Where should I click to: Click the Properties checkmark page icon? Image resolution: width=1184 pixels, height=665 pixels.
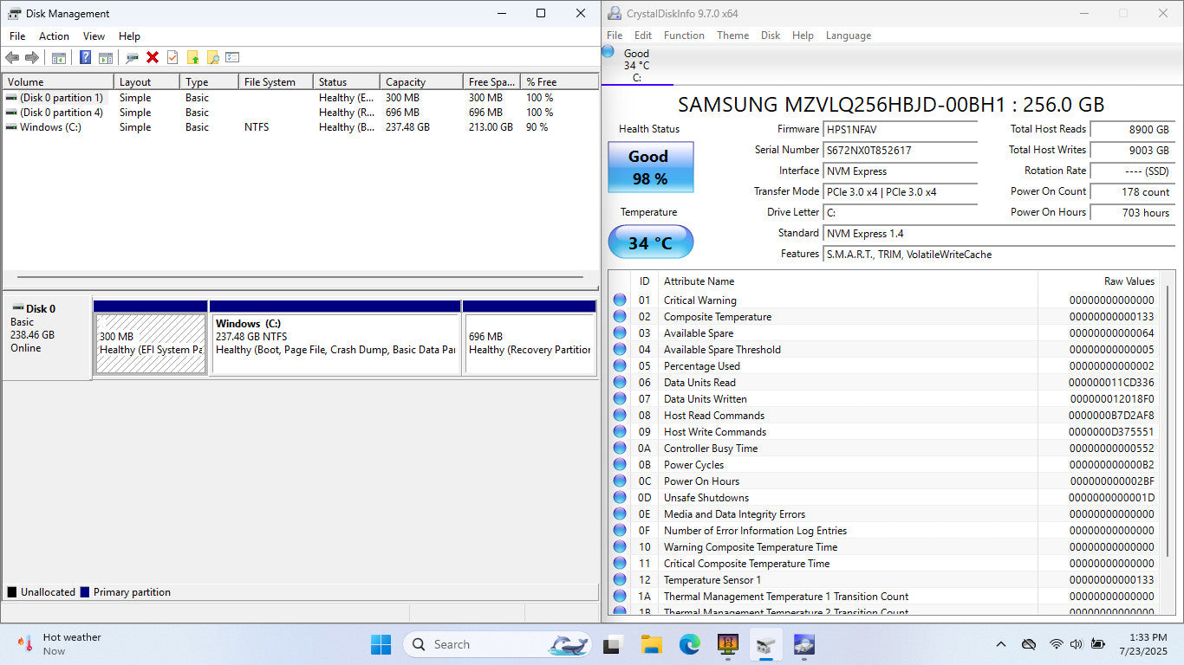172,57
